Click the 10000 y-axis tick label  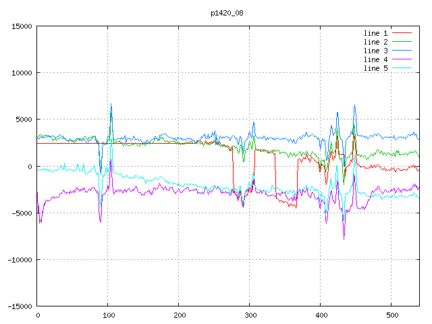[x=22, y=73]
